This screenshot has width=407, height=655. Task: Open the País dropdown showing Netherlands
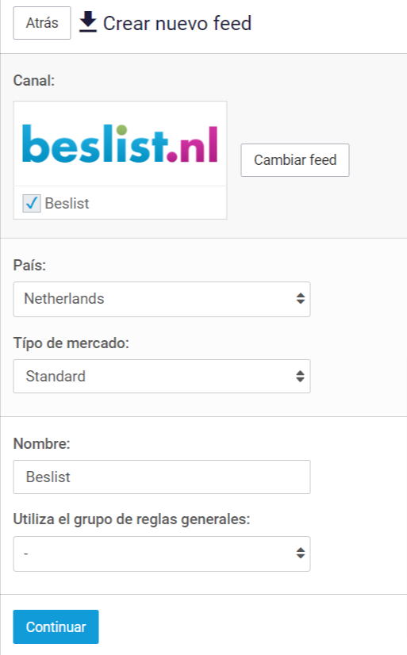tap(162, 299)
